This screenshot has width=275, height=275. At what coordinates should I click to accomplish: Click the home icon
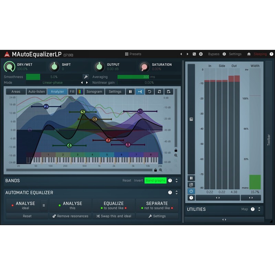[x=249, y=54]
